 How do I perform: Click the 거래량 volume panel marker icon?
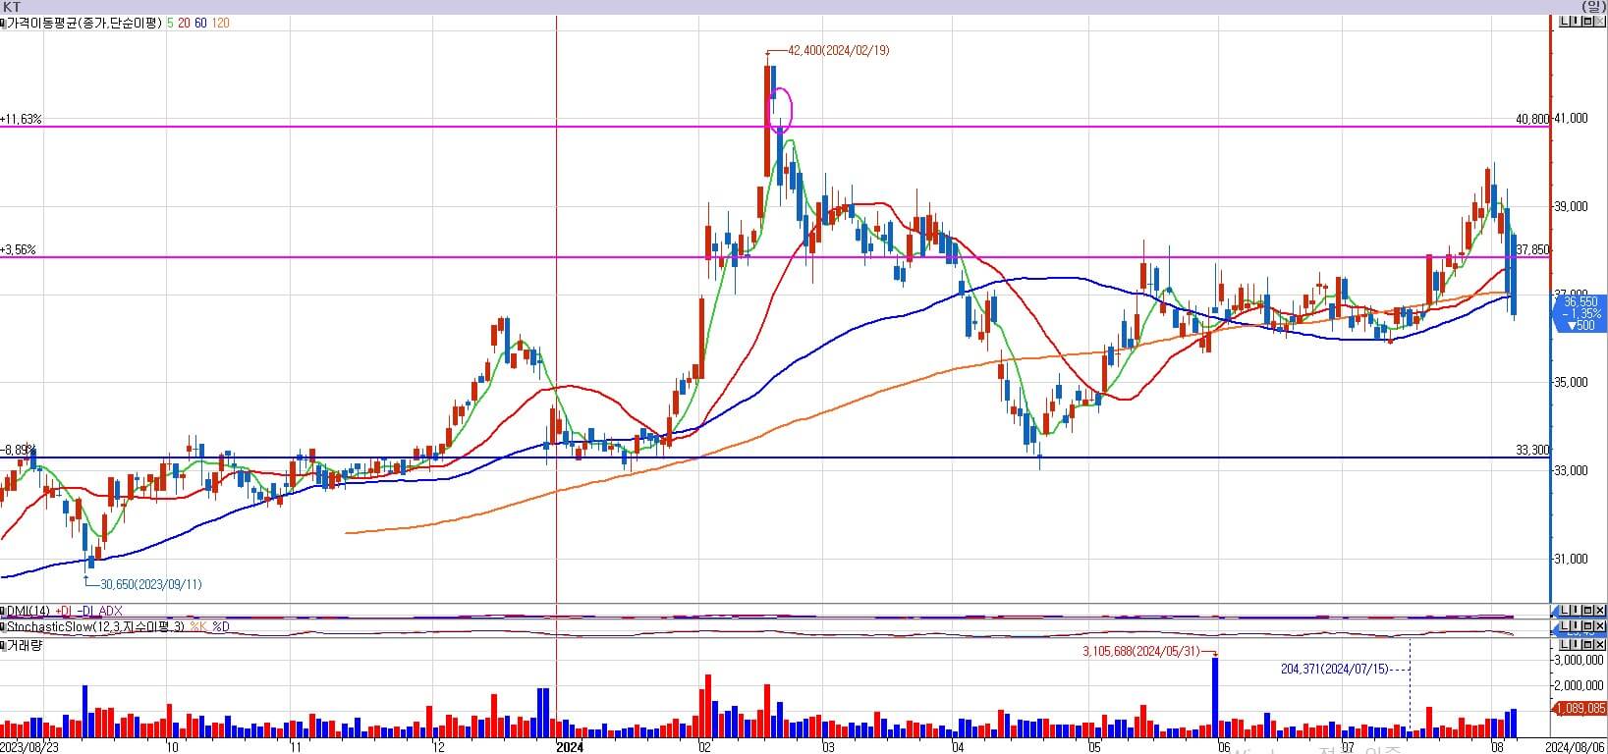(x=3, y=645)
